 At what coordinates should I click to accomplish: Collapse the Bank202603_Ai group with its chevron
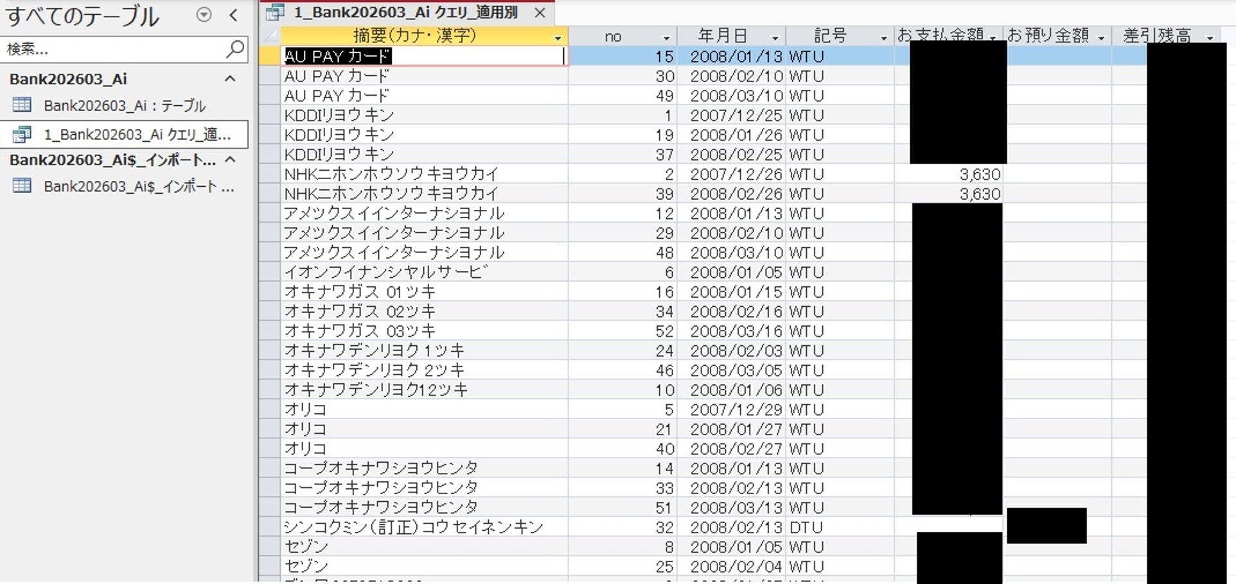click(230, 78)
